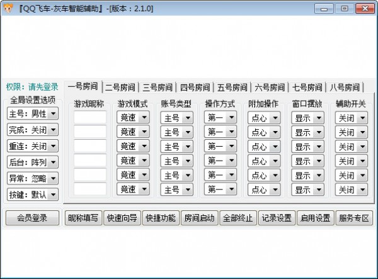The height and width of the screenshot is (279, 378).
Task: Open the 按键: 默认 dropdown
Action: click(x=33, y=195)
